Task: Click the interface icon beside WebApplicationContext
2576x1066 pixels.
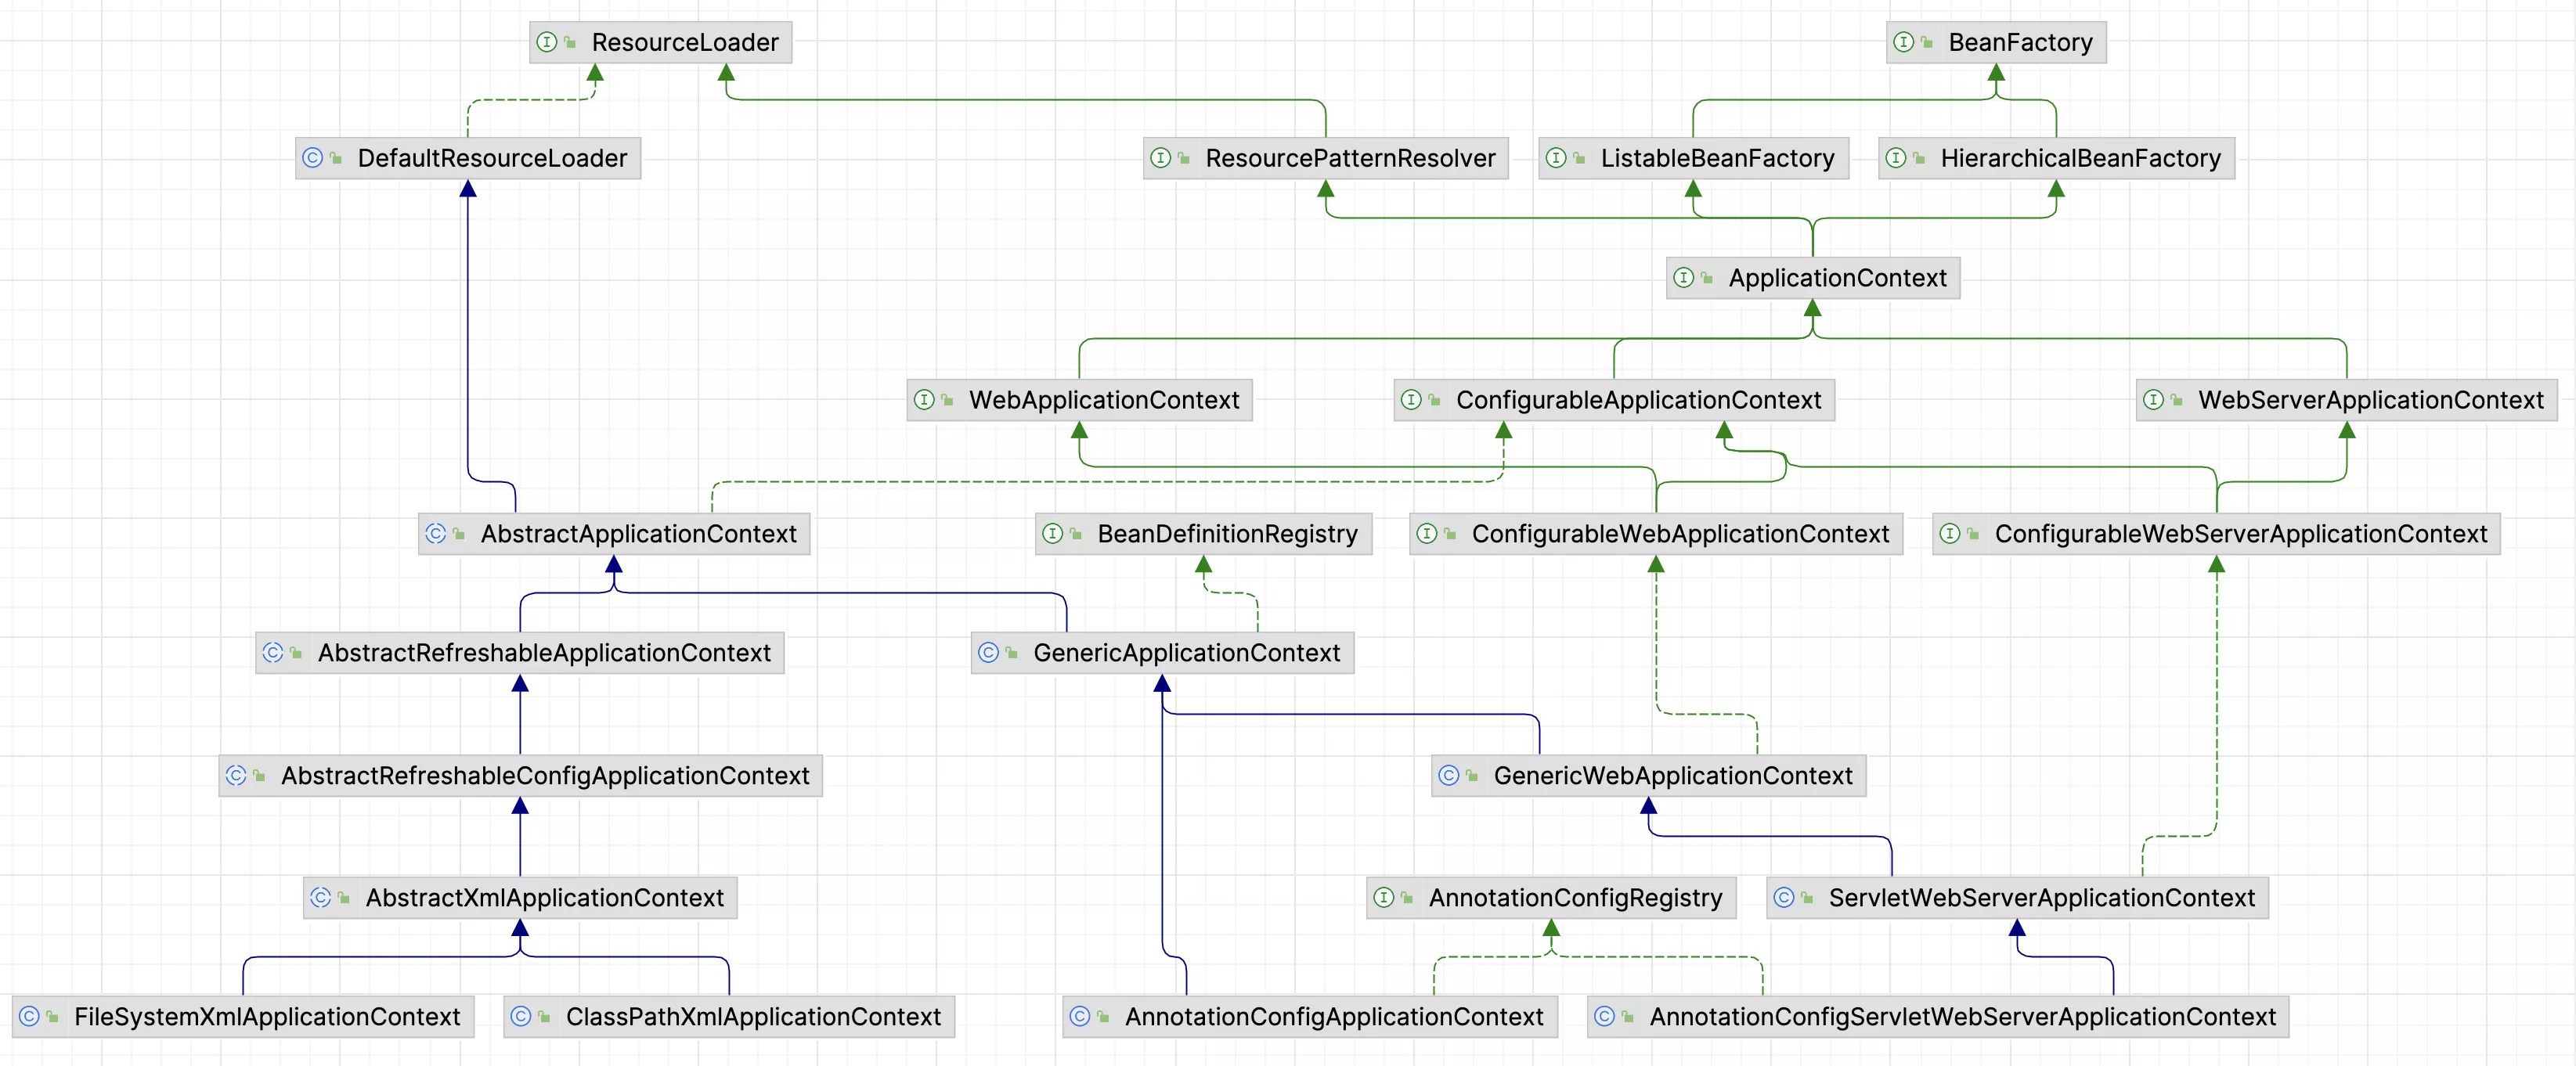Action: 924,400
